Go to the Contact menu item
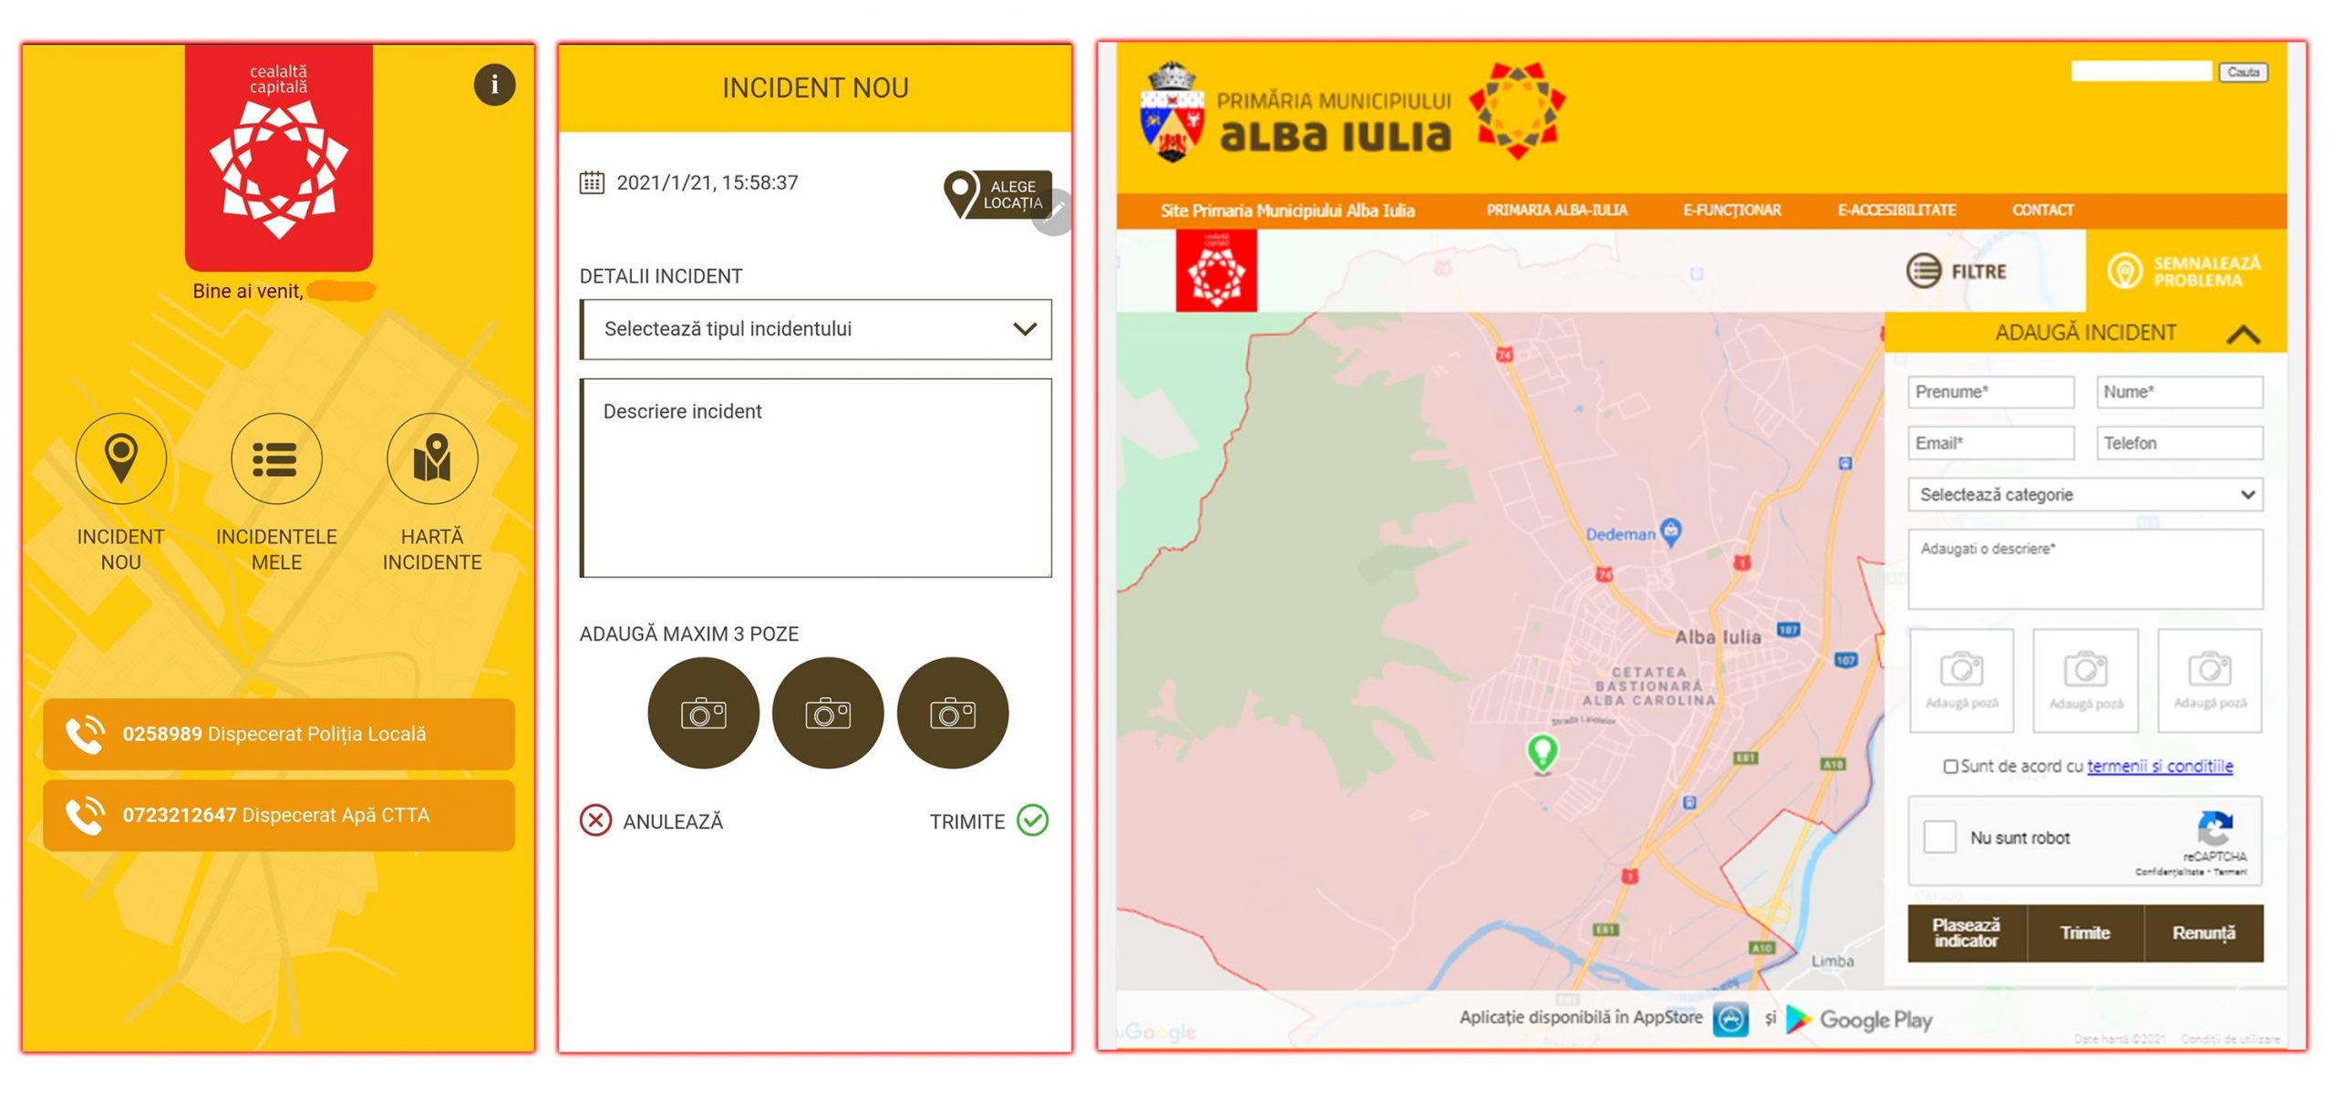This screenshot has height=1093, width=2334. tap(2042, 210)
